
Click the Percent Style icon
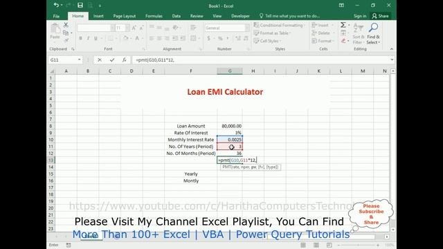tap(220, 38)
